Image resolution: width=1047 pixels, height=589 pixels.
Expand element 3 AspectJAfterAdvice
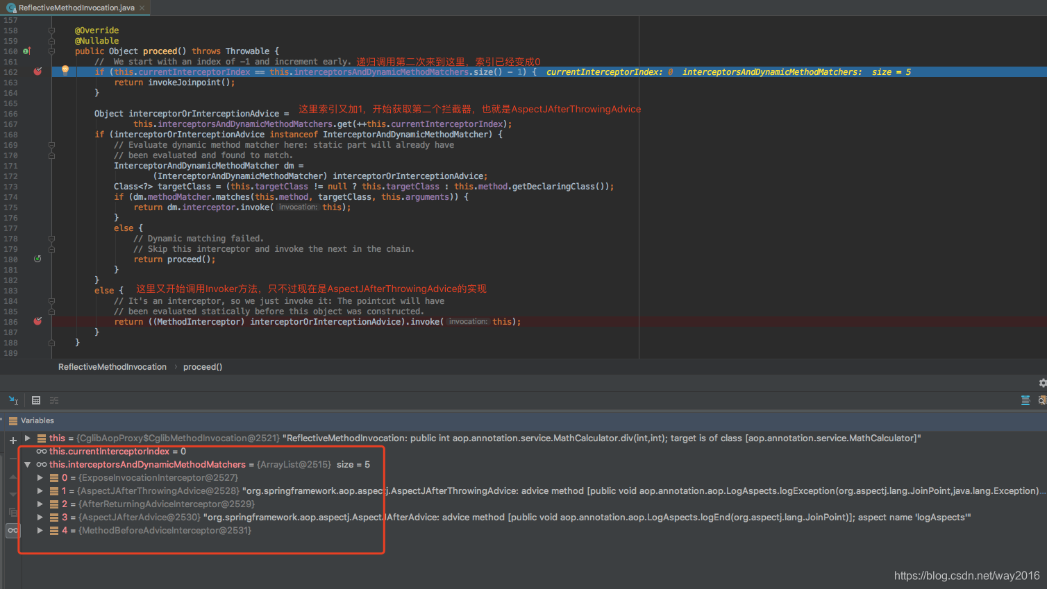pyautogui.click(x=40, y=517)
